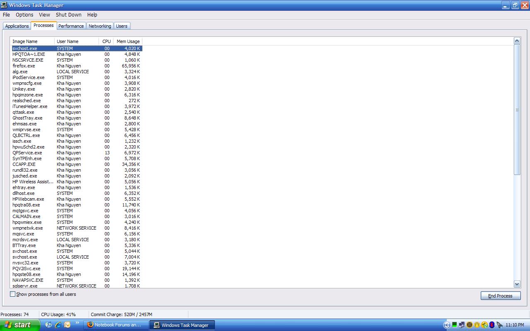Click the Windows Task Manager taskbar button

(182, 325)
